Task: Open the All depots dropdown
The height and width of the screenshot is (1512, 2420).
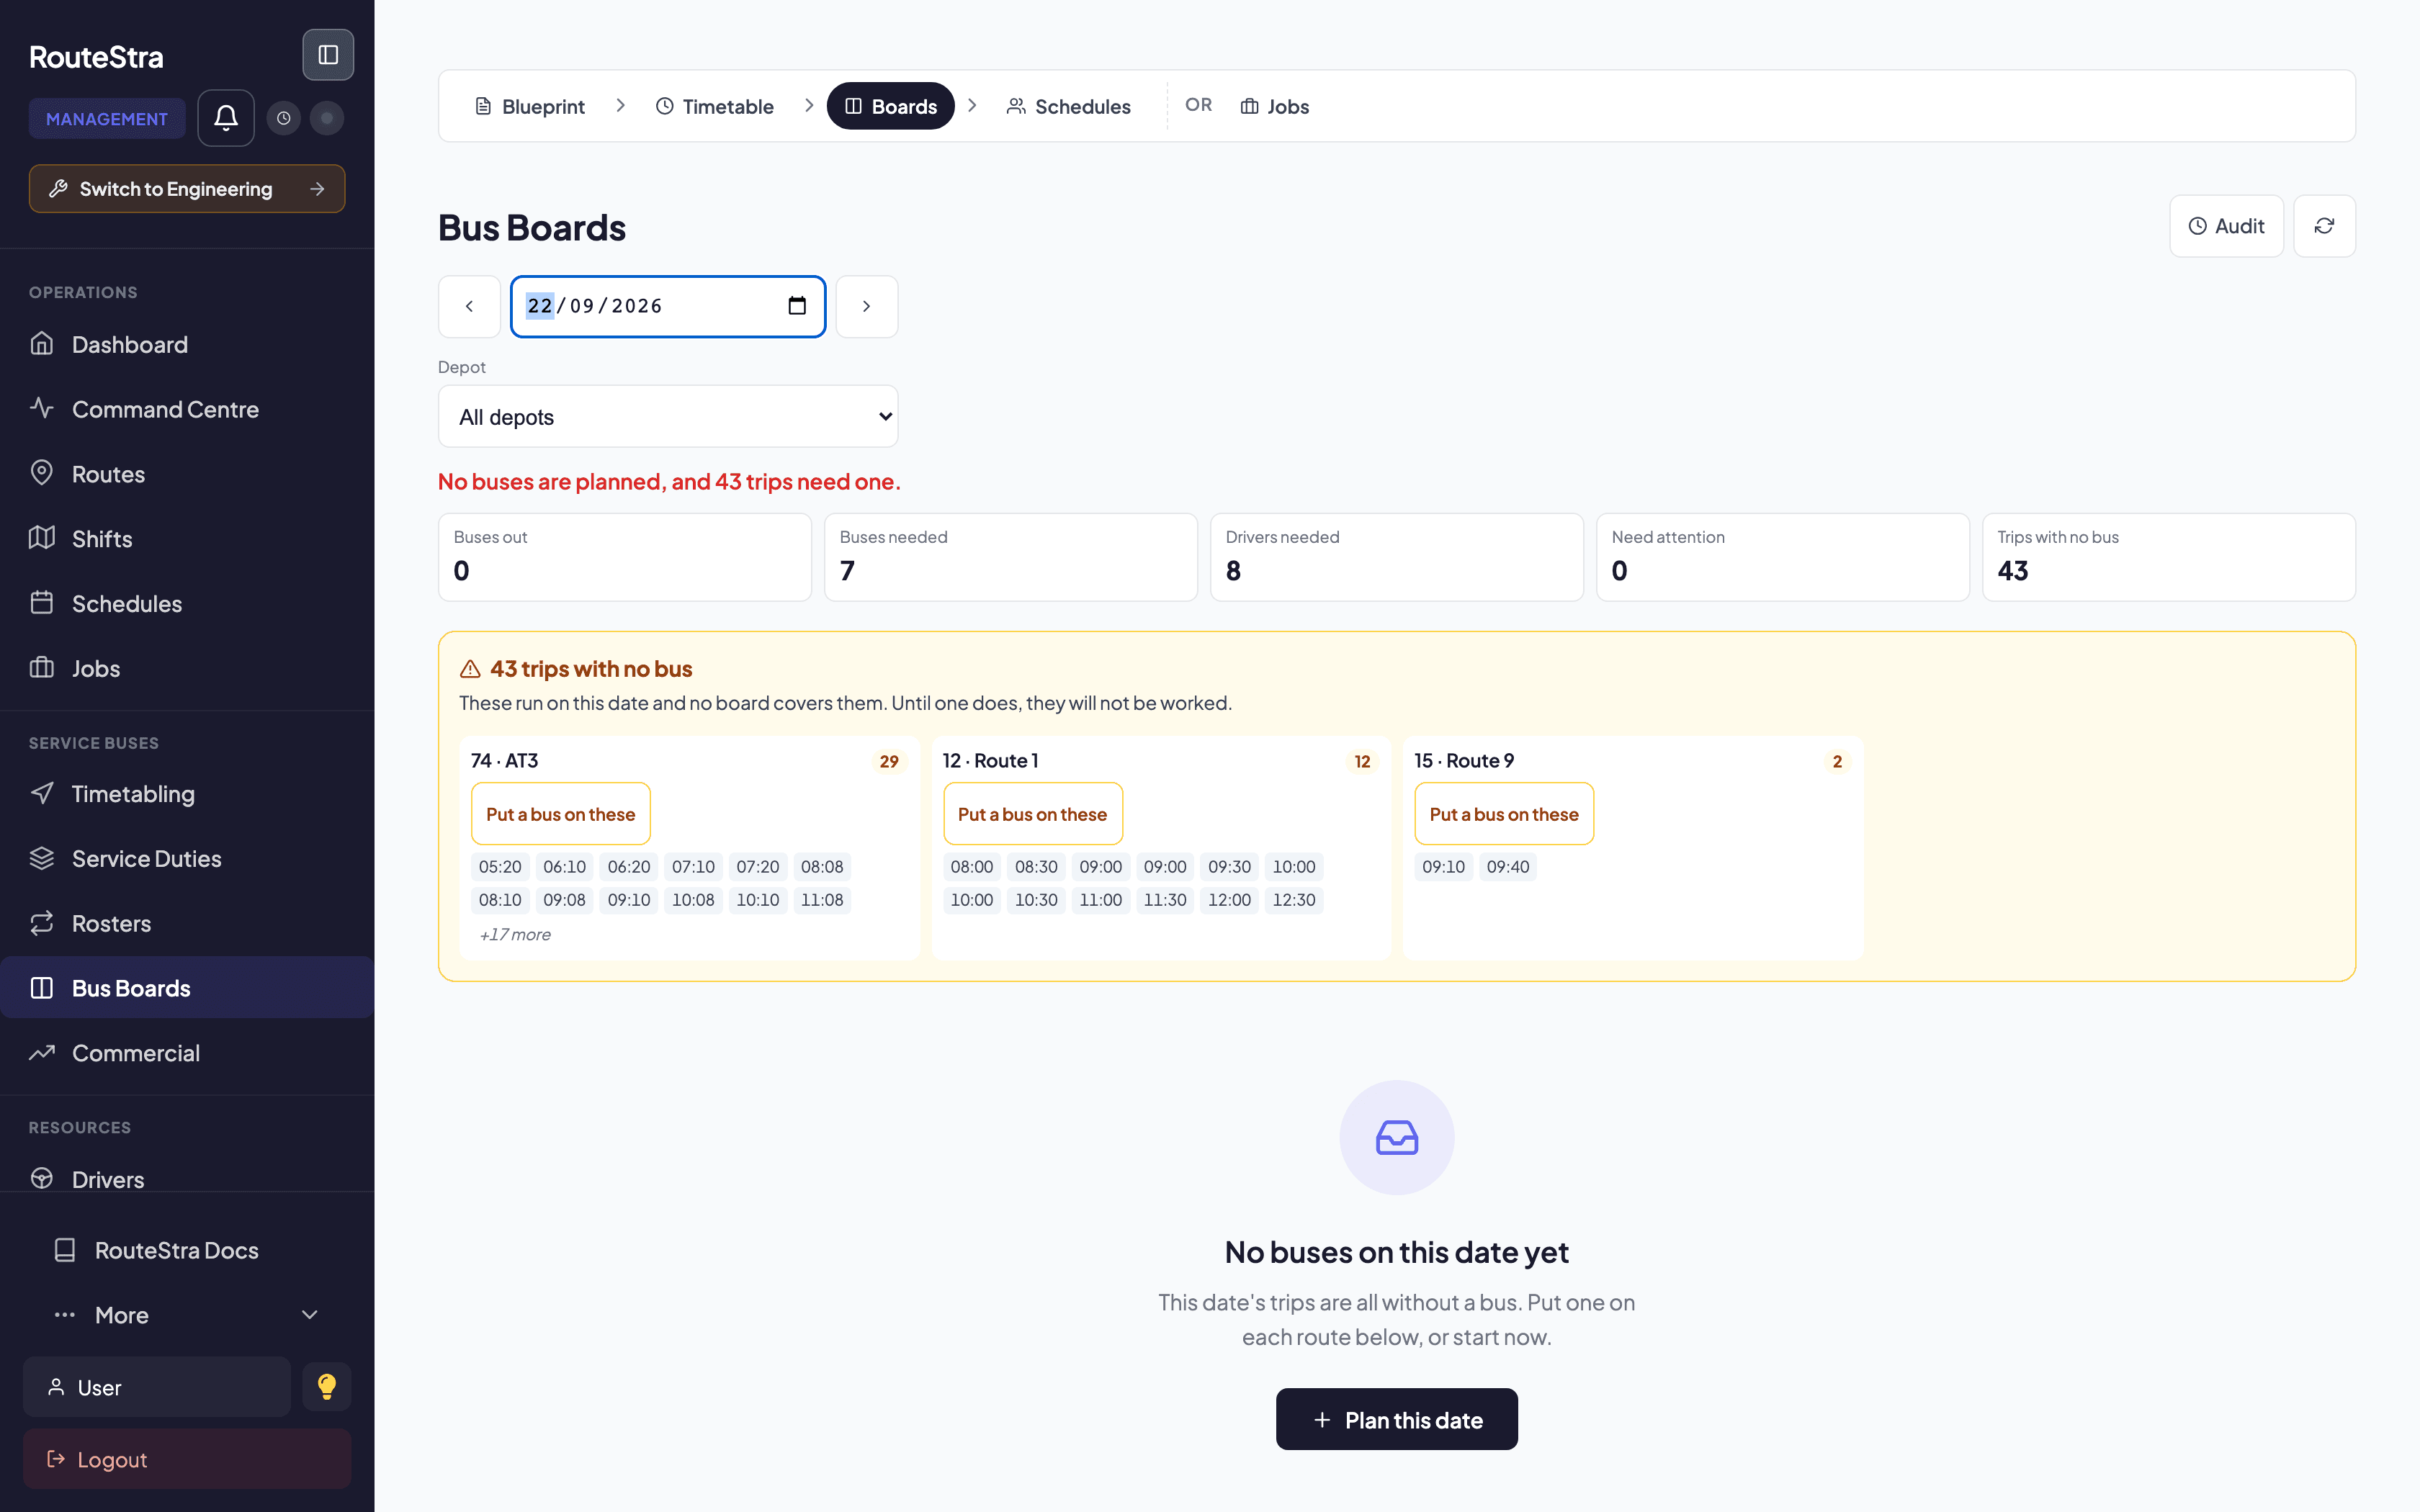Action: coord(668,417)
